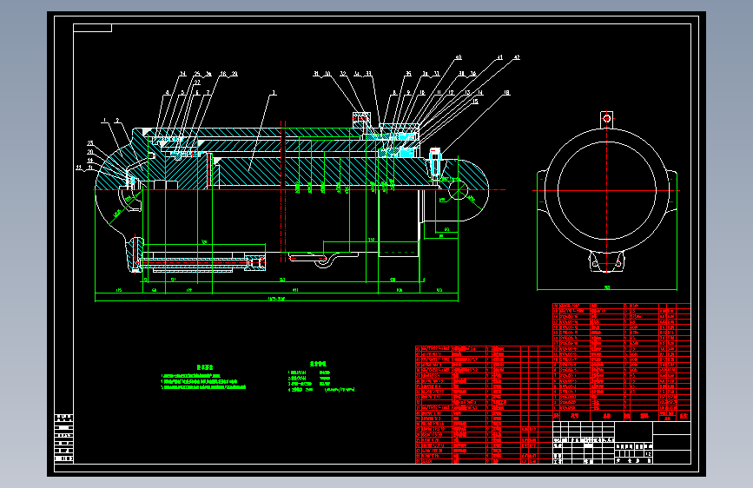Click balloon number 2 at the left end cap
The image size is (753, 488).
pos(117,121)
